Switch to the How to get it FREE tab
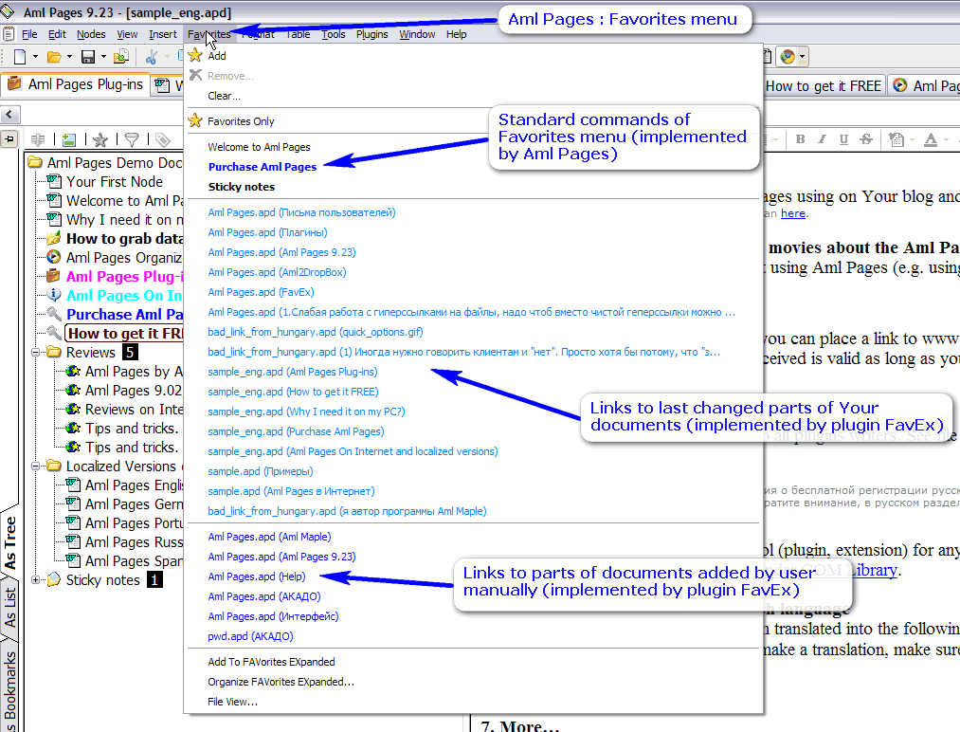The height and width of the screenshot is (732, 960). point(824,85)
